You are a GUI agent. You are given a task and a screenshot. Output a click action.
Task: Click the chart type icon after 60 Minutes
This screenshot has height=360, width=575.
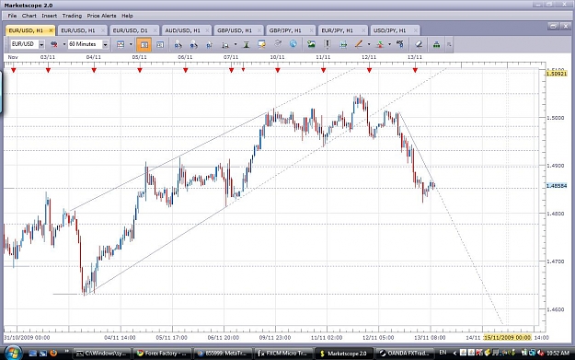click(121, 44)
